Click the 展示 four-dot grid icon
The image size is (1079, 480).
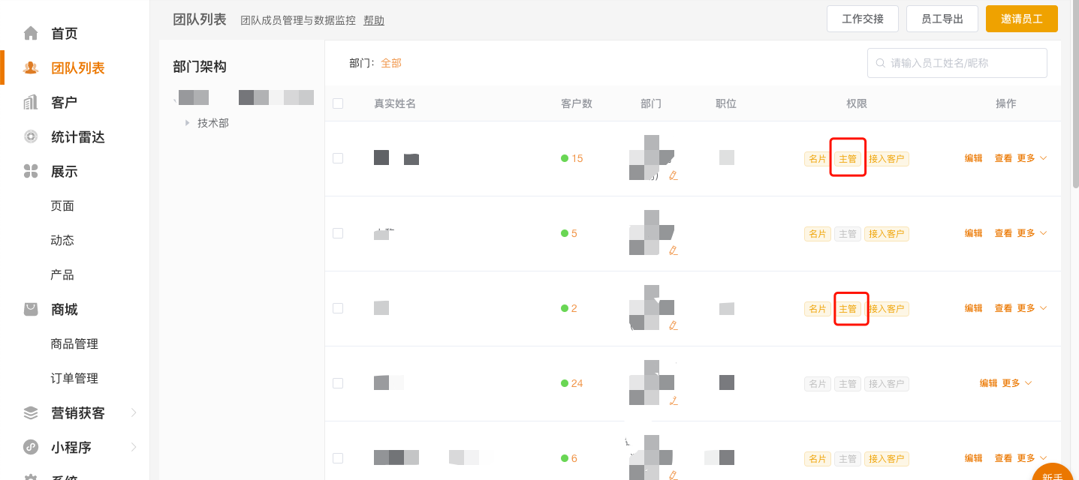coord(31,172)
